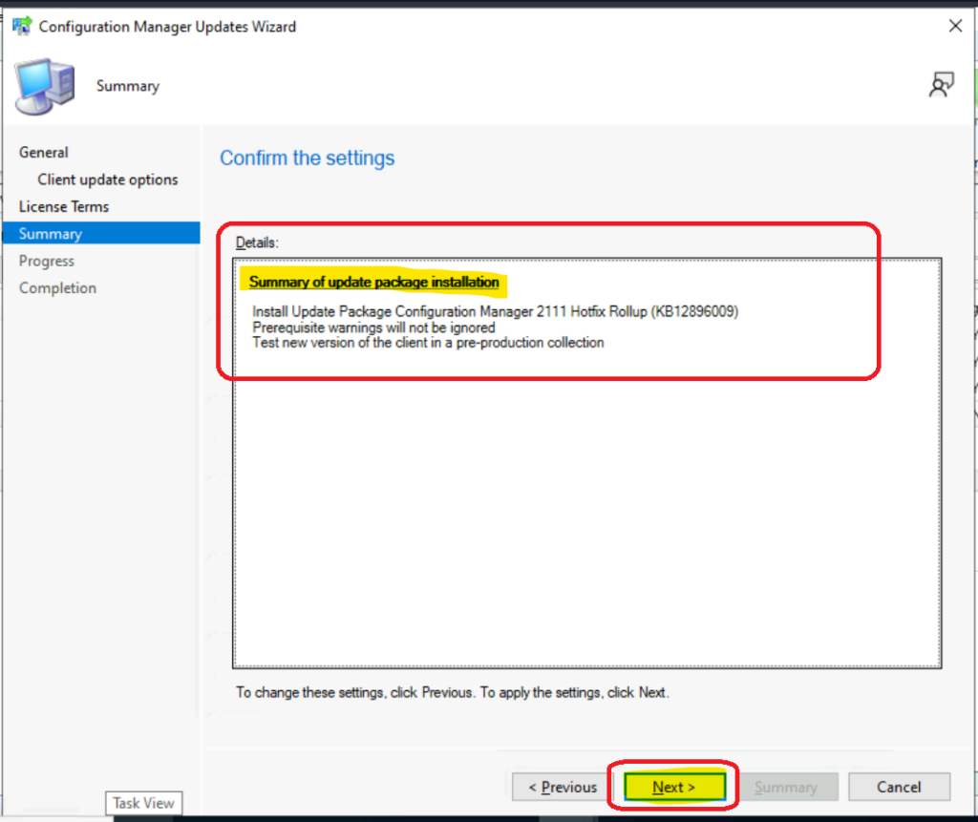This screenshot has height=822, width=978.
Task: Click the pre-production collection client line
Action: (428, 343)
